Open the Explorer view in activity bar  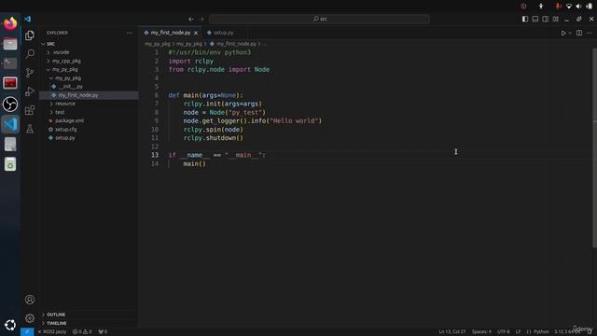30,35
